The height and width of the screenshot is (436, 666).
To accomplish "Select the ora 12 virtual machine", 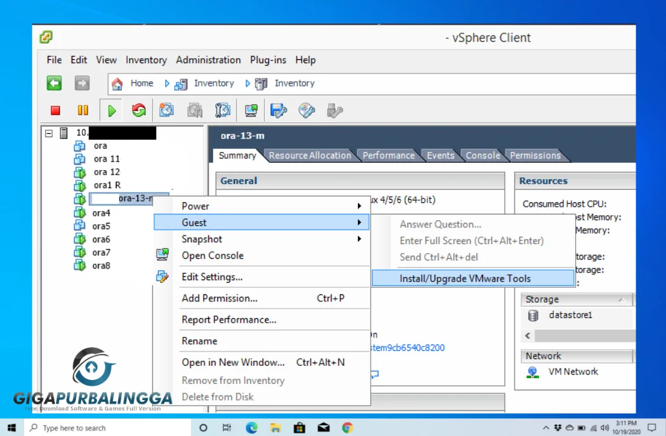I will pos(106,172).
